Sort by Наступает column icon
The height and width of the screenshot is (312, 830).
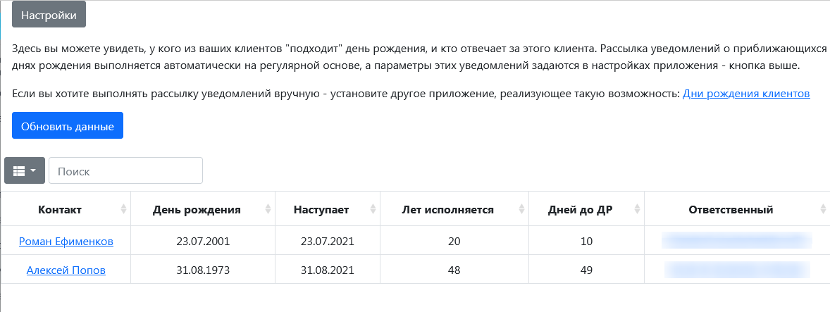(373, 210)
